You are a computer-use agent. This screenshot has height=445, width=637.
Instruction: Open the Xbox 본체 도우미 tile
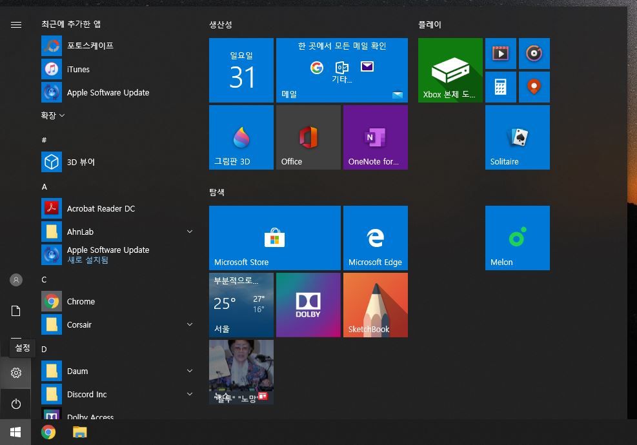(450, 70)
